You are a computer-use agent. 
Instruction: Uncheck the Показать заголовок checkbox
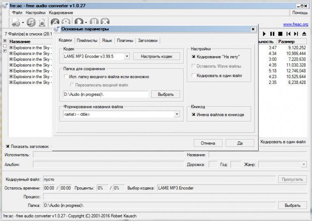tap(7, 147)
